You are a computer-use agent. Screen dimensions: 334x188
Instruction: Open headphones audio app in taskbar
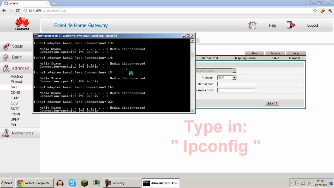(60, 183)
